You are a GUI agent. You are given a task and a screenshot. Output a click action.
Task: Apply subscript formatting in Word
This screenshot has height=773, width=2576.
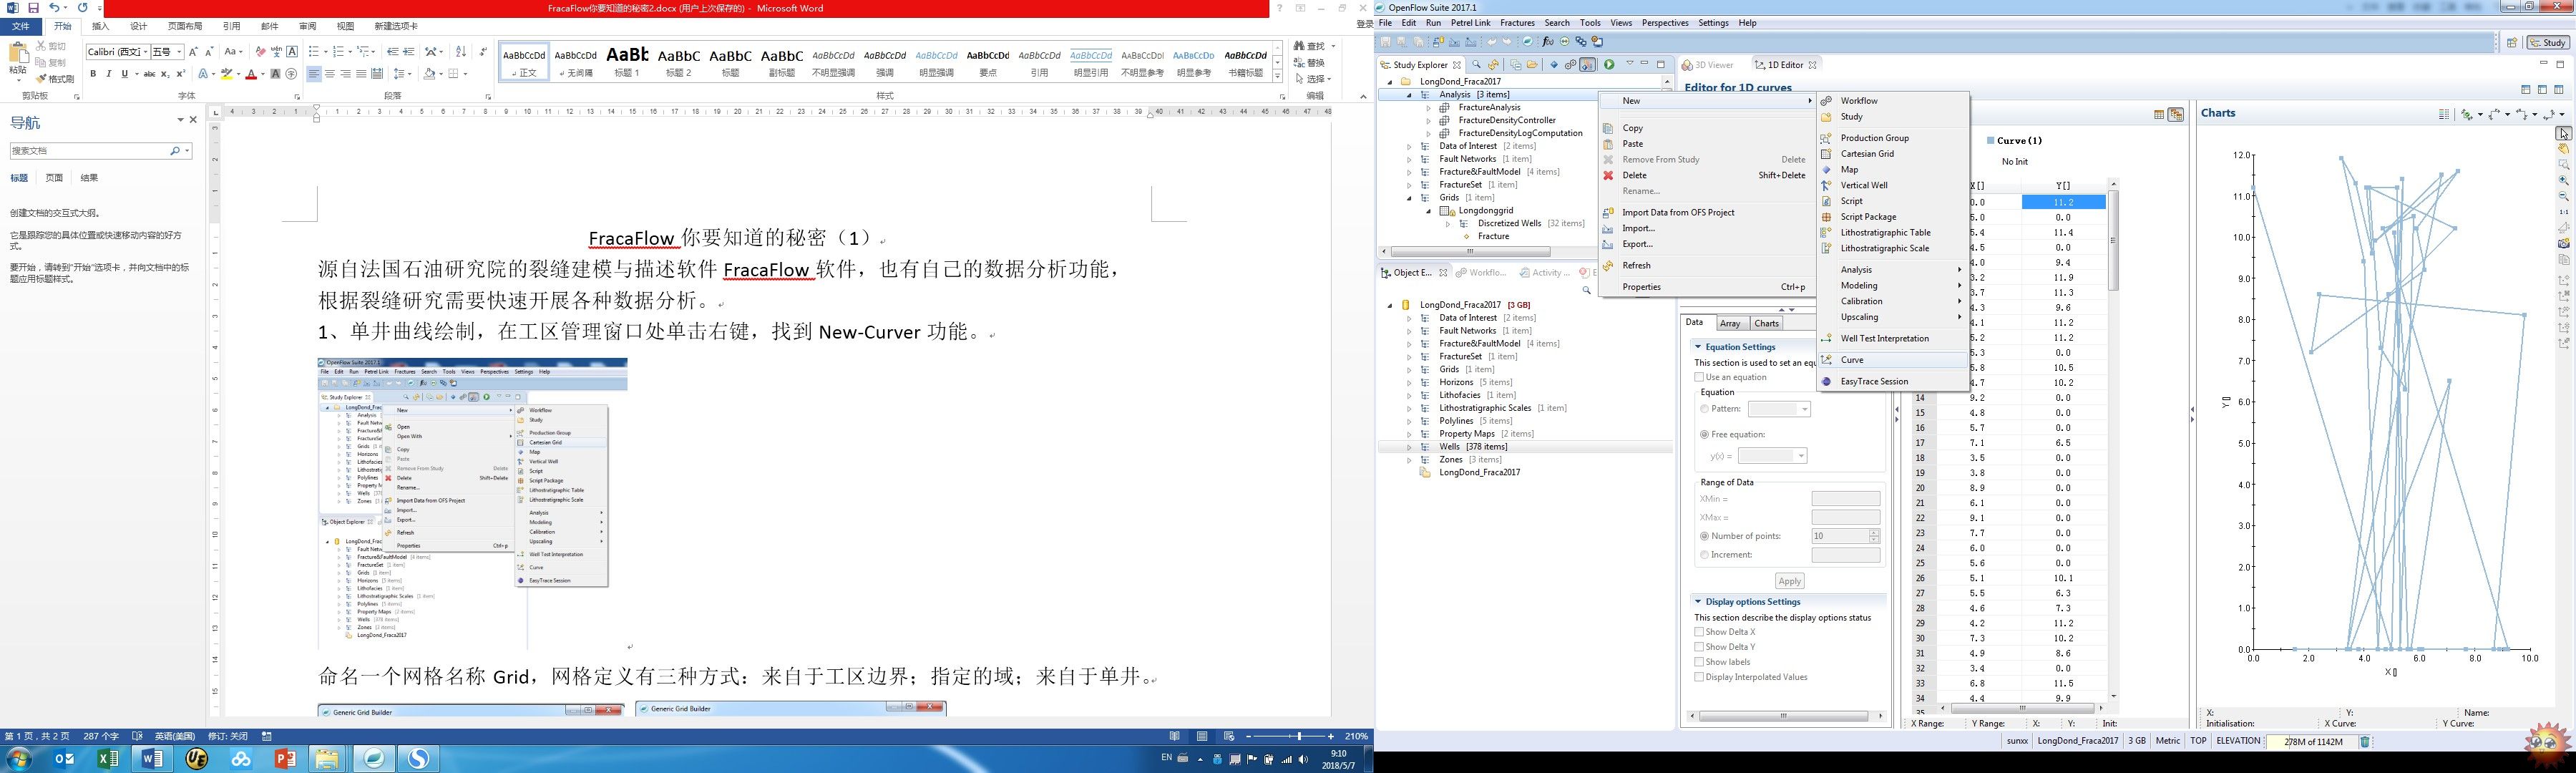[165, 74]
